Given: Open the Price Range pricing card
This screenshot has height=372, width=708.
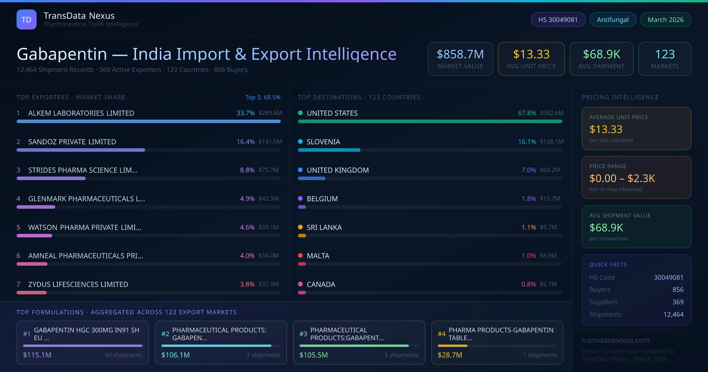Looking at the screenshot, I should tap(636, 177).
